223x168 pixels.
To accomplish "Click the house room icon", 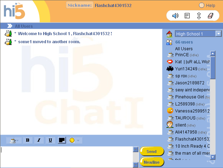I will [x=169, y=34].
